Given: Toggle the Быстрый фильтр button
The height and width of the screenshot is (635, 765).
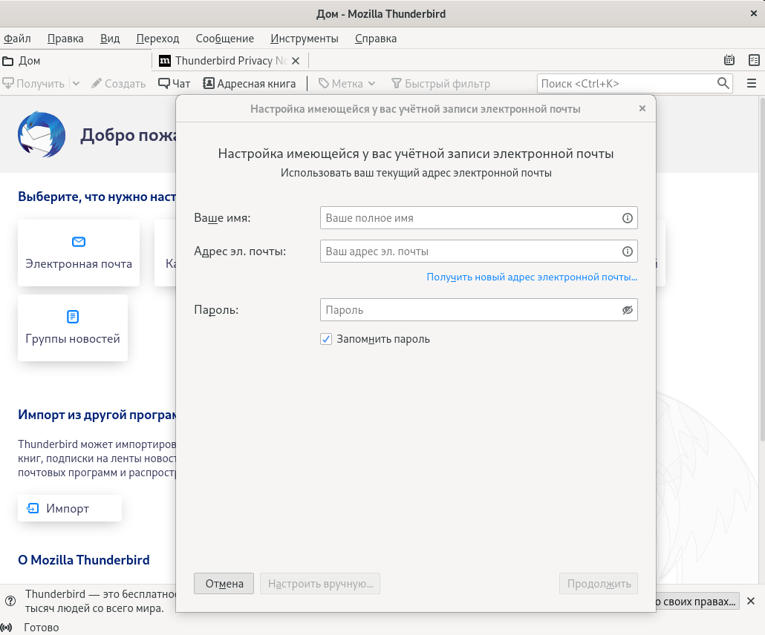Looking at the screenshot, I should coord(440,83).
